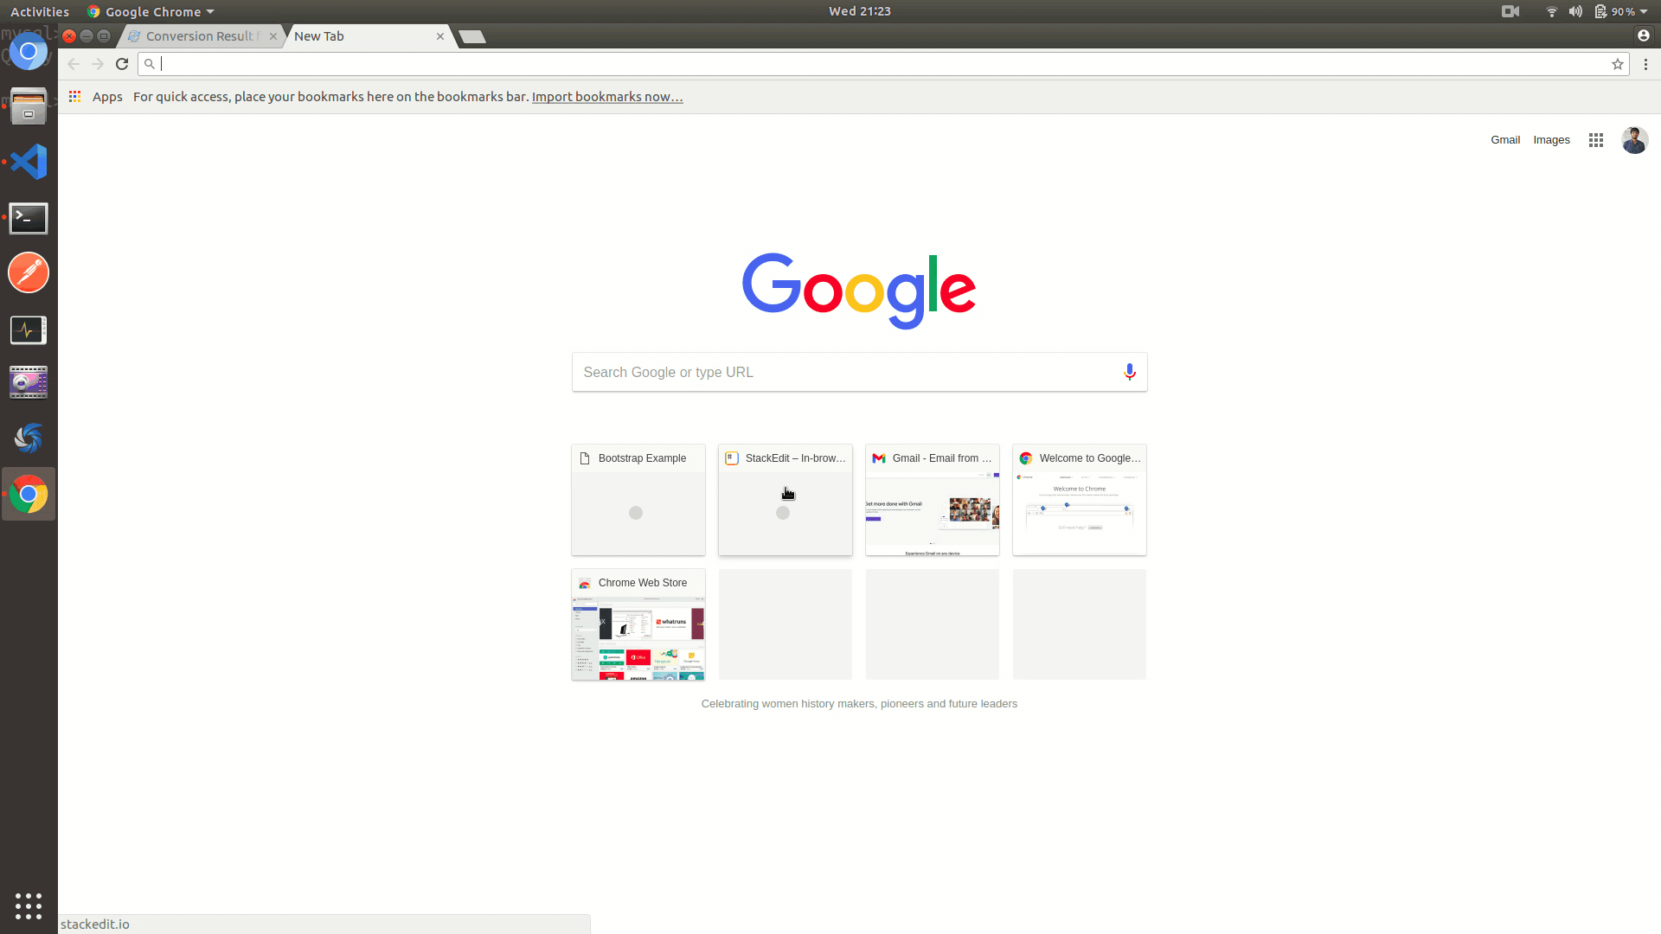This screenshot has width=1661, height=934.
Task: Open the Chrome Web Store thumbnail
Action: click(x=638, y=624)
